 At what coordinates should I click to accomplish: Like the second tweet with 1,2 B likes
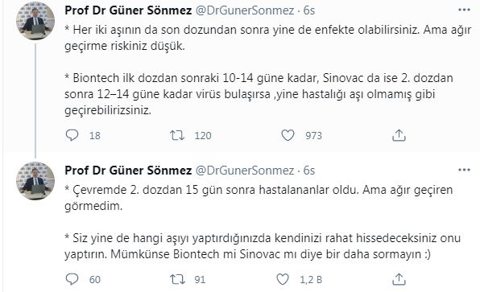[x=283, y=279]
